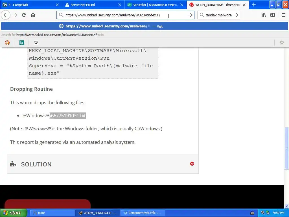
Task: Click the SOLUTION section heading
Action: (36, 164)
